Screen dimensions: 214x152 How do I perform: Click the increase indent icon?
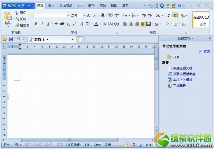click(150, 16)
